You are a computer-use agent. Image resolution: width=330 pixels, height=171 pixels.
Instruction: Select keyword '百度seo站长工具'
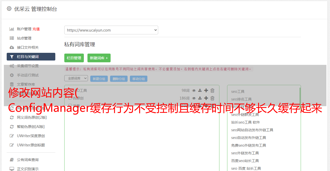[x=245, y=161]
